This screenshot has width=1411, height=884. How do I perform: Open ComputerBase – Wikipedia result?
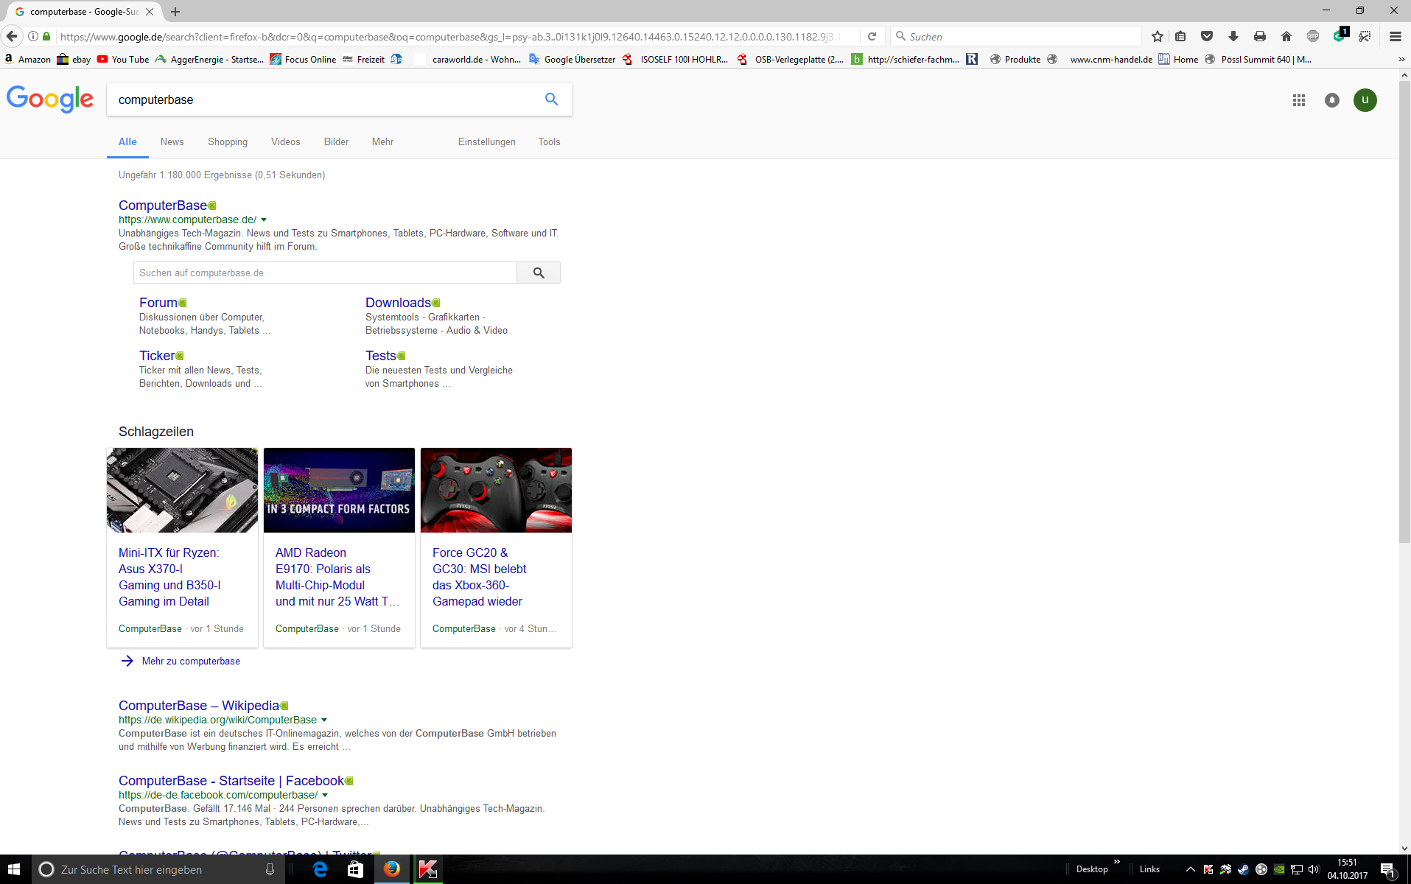tap(199, 706)
